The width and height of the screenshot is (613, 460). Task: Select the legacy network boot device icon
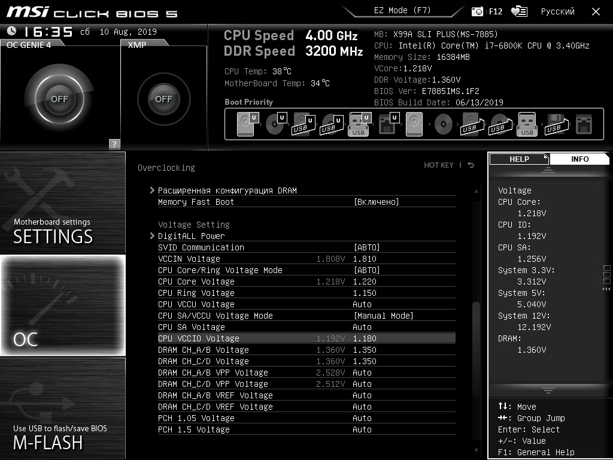(584, 125)
